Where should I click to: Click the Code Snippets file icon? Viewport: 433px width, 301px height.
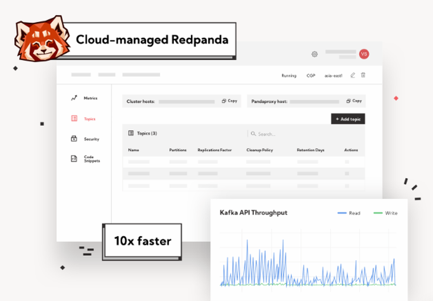[74, 158]
